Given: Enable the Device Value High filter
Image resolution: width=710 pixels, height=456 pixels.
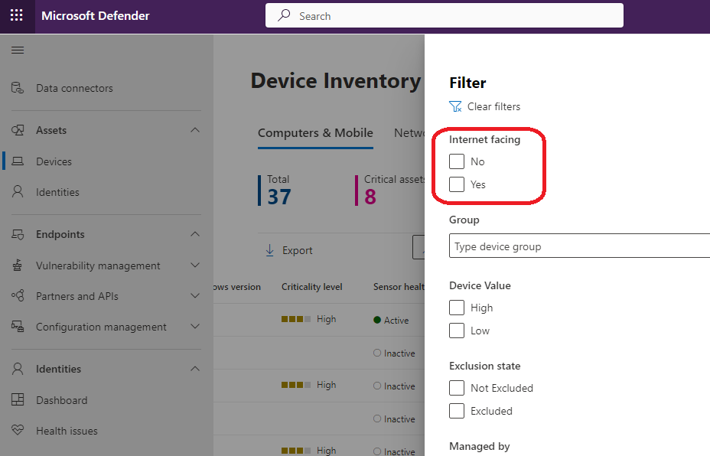Looking at the screenshot, I should tap(456, 308).
